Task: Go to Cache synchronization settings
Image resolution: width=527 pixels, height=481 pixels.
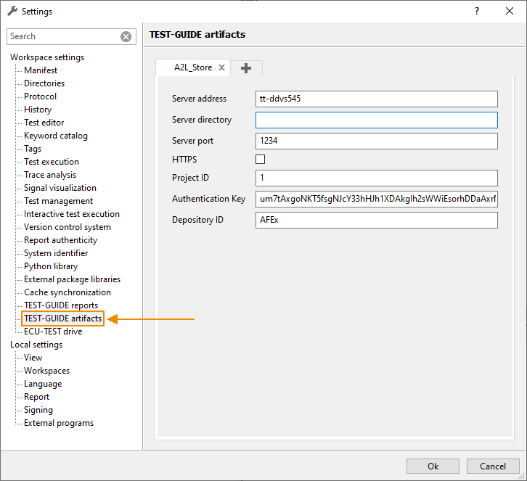Action: (x=68, y=292)
